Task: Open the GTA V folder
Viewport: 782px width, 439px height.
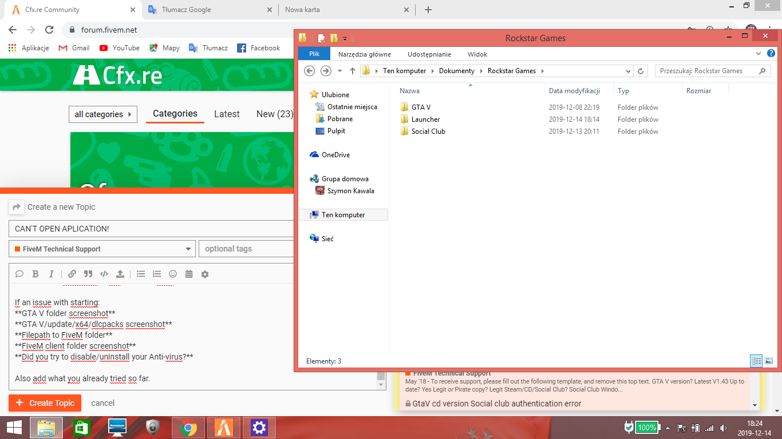Action: point(421,107)
